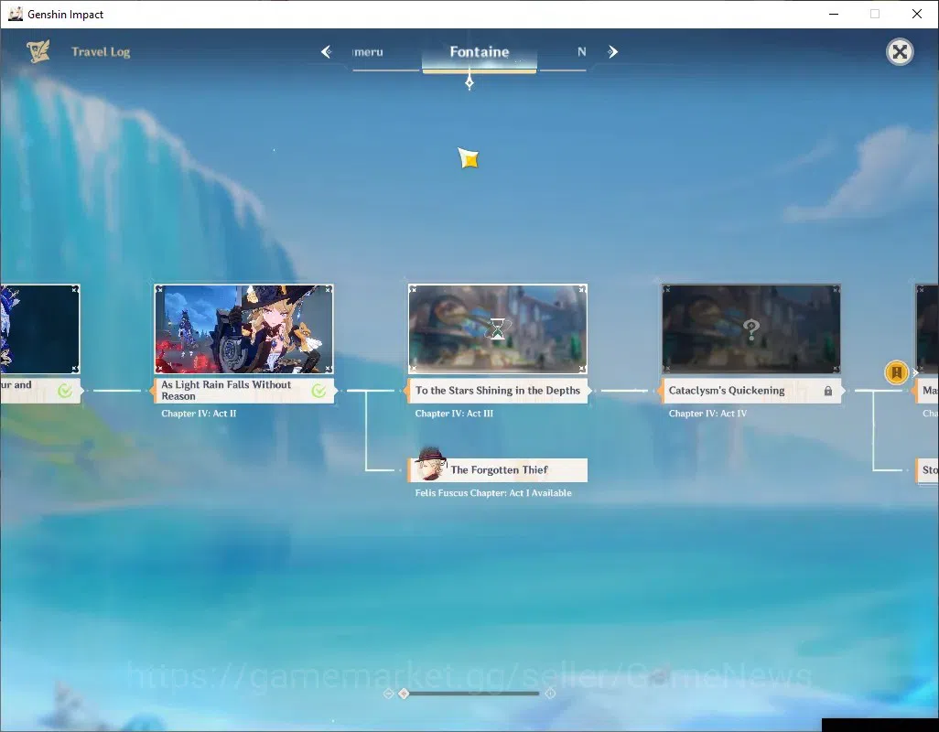This screenshot has width=939, height=732.
Task: Click the yellow star cursor marker
Action: [469, 158]
